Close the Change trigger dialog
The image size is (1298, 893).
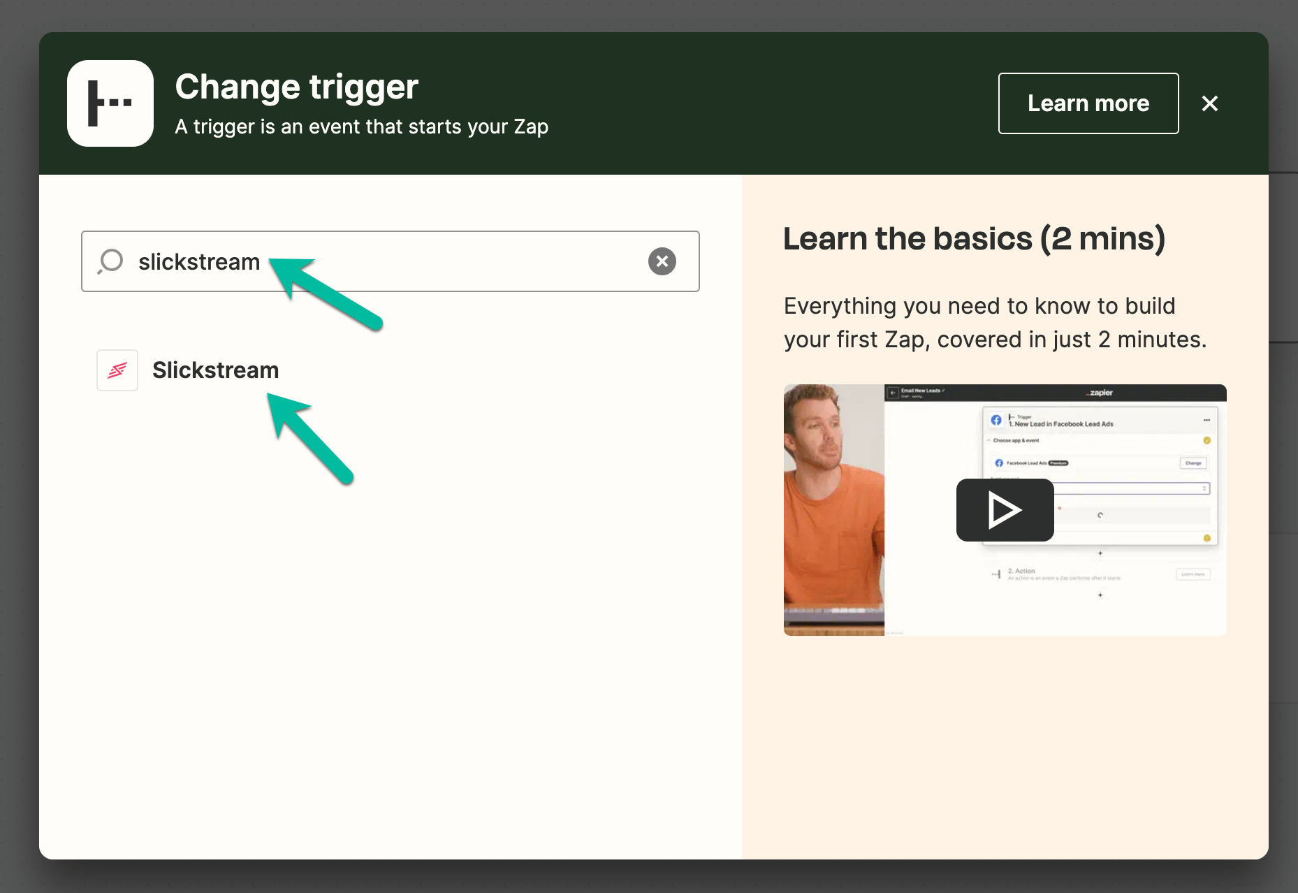1210,103
